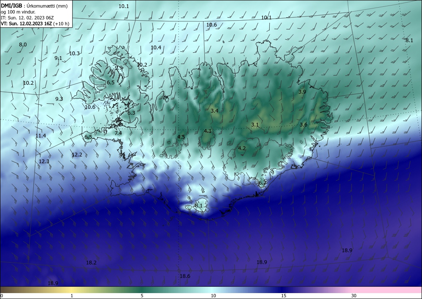Select the 10.3 precipitable water value
This screenshot has height=299, width=422.
[75, 54]
